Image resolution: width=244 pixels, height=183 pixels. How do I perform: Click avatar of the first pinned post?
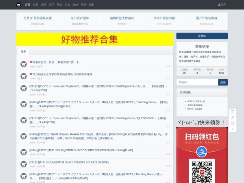[24, 64]
